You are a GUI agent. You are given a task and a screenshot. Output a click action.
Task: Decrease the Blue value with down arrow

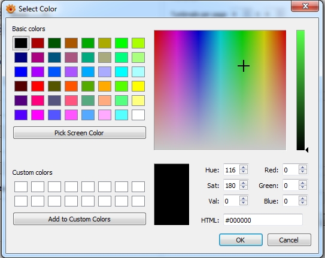pos(303,203)
